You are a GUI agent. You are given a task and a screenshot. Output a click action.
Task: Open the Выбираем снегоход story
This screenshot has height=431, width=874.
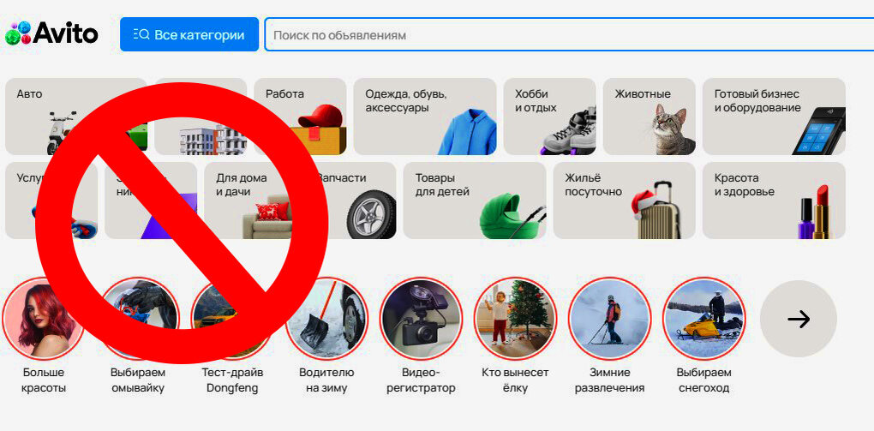[x=704, y=319]
